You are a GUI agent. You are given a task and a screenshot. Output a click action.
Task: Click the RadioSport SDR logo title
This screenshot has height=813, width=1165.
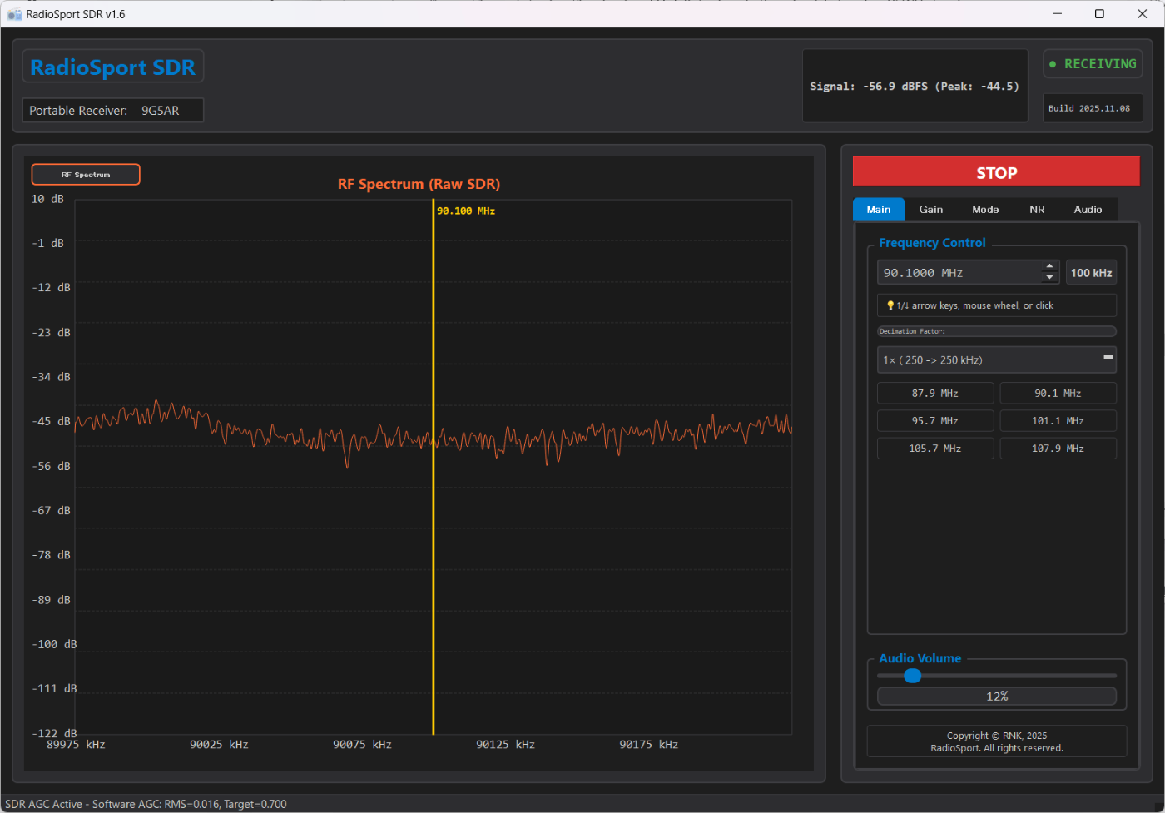click(113, 67)
